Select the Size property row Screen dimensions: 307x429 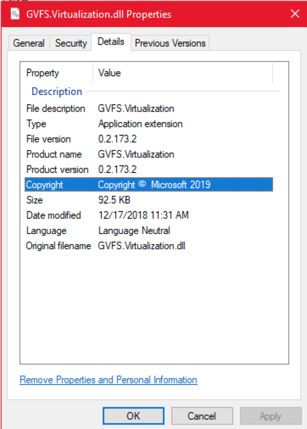click(149, 200)
